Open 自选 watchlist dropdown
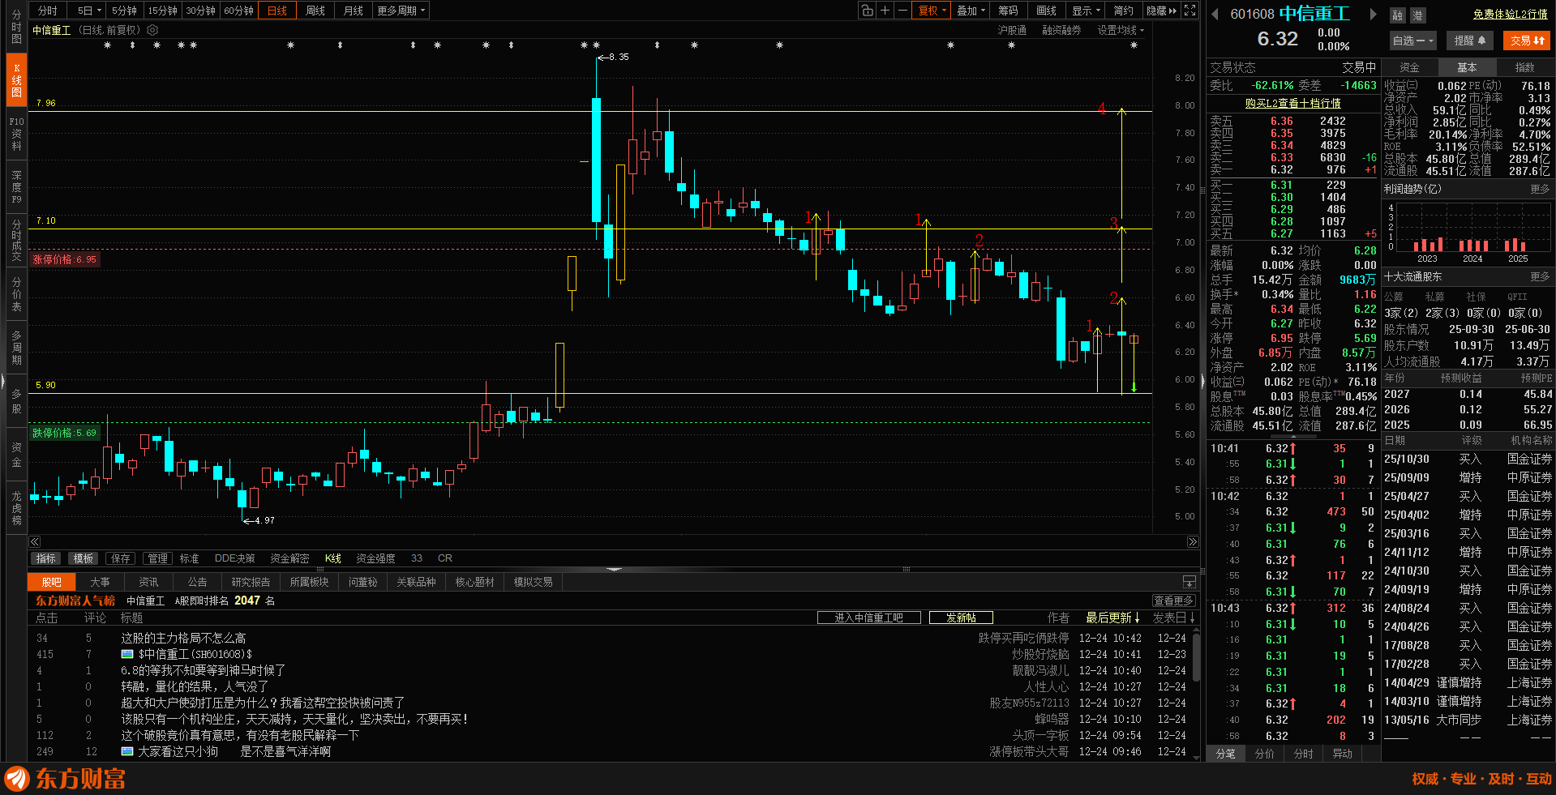 pyautogui.click(x=1413, y=41)
